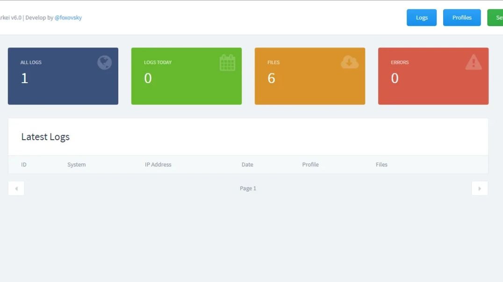Go to the previous page using left arrow
Image resolution: width=503 pixels, height=282 pixels.
click(16, 189)
